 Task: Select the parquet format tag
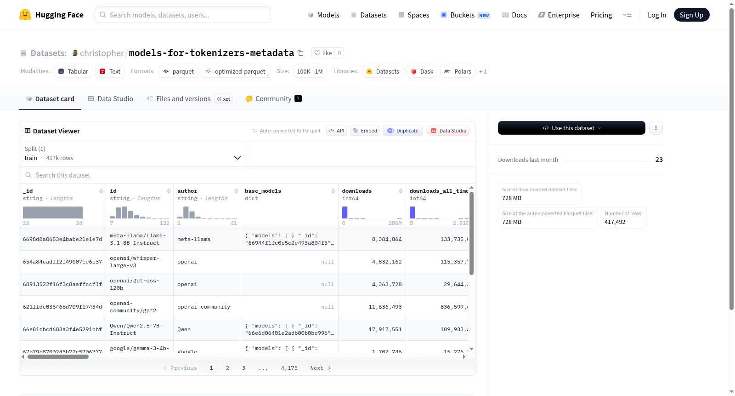178,71
